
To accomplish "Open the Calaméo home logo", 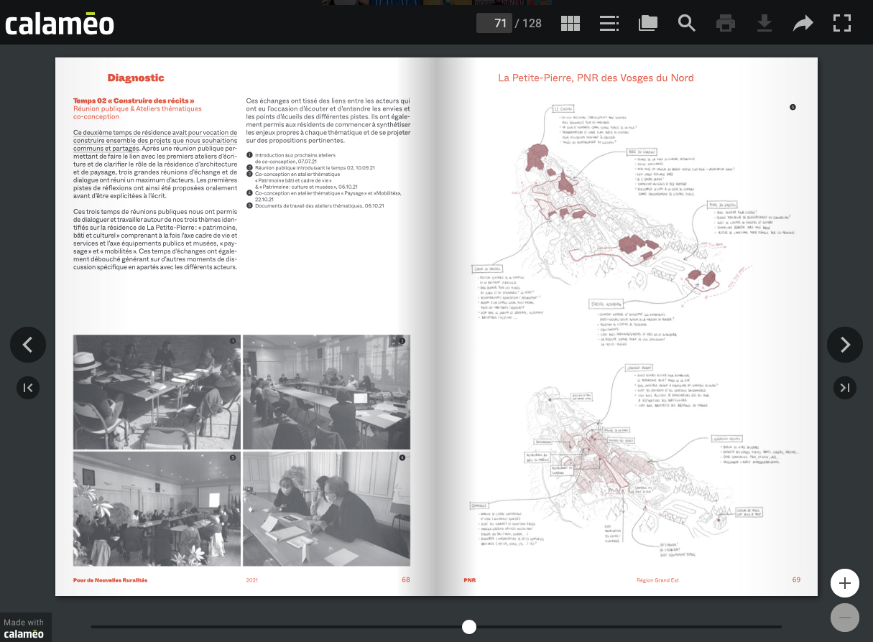I will point(60,23).
